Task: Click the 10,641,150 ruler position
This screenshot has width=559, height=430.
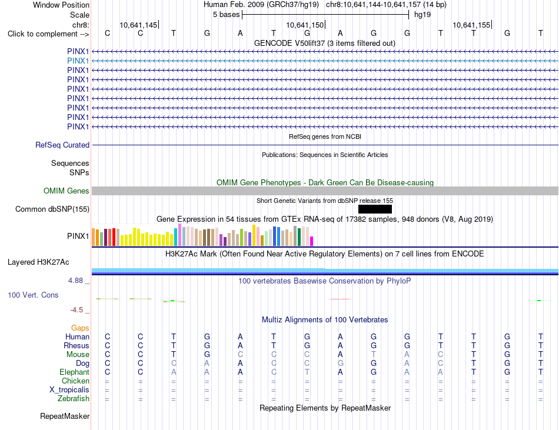Action: [x=305, y=25]
